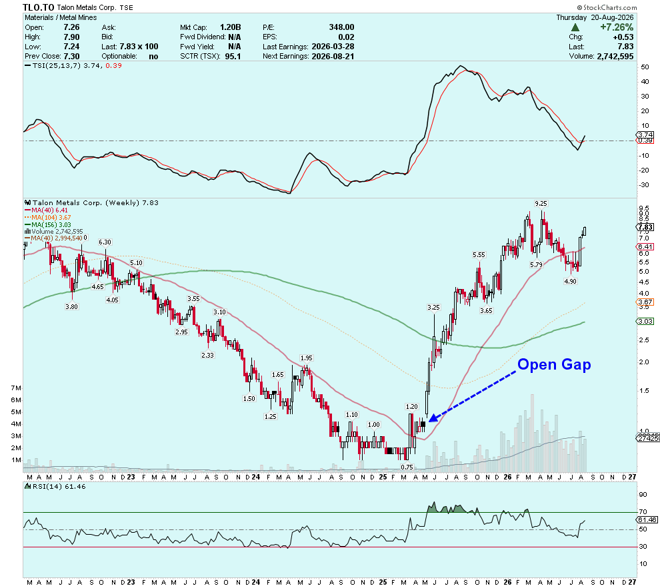Image resolution: width=660 pixels, height=588 pixels.
Task: Click the Mkt Cap value 1.20B
Action: pyautogui.click(x=230, y=27)
